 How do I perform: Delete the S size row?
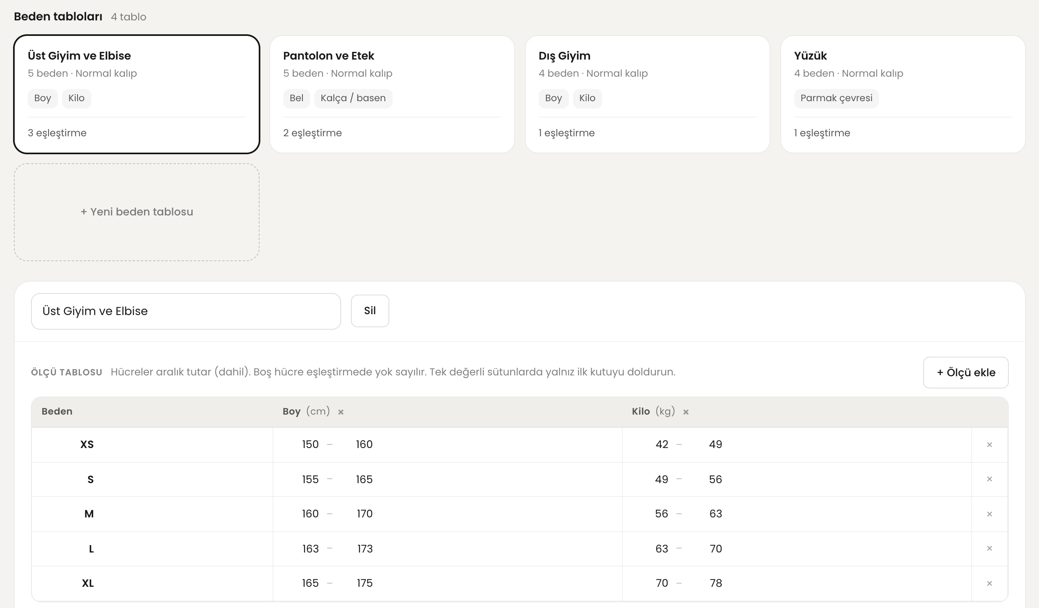pyautogui.click(x=990, y=479)
